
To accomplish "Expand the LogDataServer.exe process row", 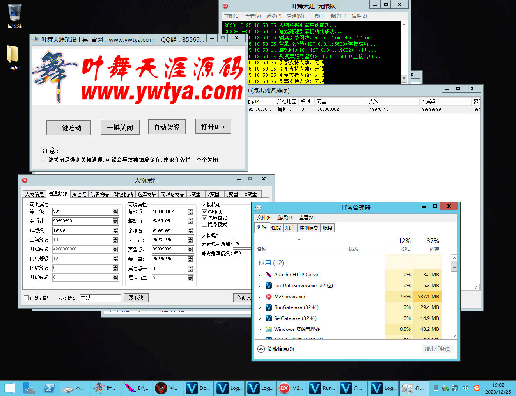I will (260, 286).
